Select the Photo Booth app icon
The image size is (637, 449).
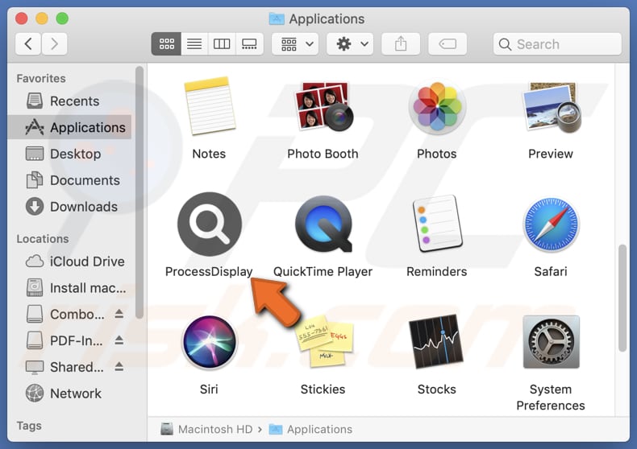(x=323, y=106)
